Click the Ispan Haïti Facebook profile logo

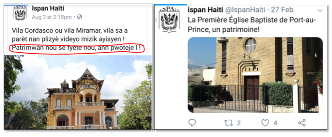20,13
